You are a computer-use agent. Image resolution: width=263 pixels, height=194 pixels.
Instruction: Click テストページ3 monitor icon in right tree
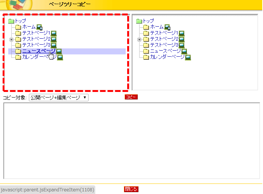pyautogui.click(x=182, y=45)
